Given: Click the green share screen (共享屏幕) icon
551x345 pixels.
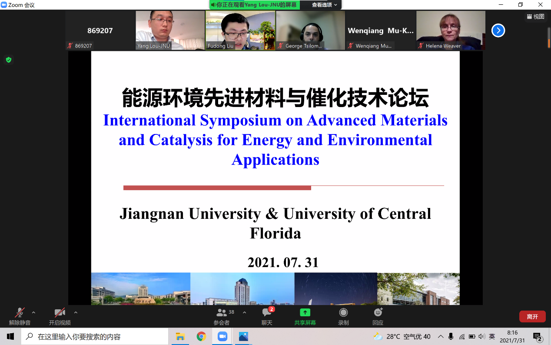Looking at the screenshot, I should click(x=305, y=313).
